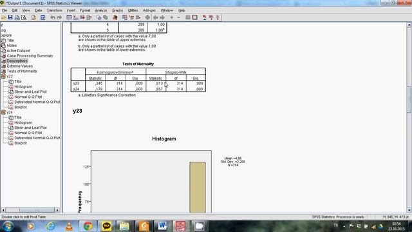Image resolution: width=412 pixels, height=232 pixels.
Task: Click the Designate Window toolbar icon
Action: pos(147,17)
